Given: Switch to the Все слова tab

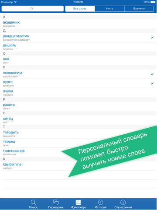Looking at the screenshot, I should [x=80, y=9].
